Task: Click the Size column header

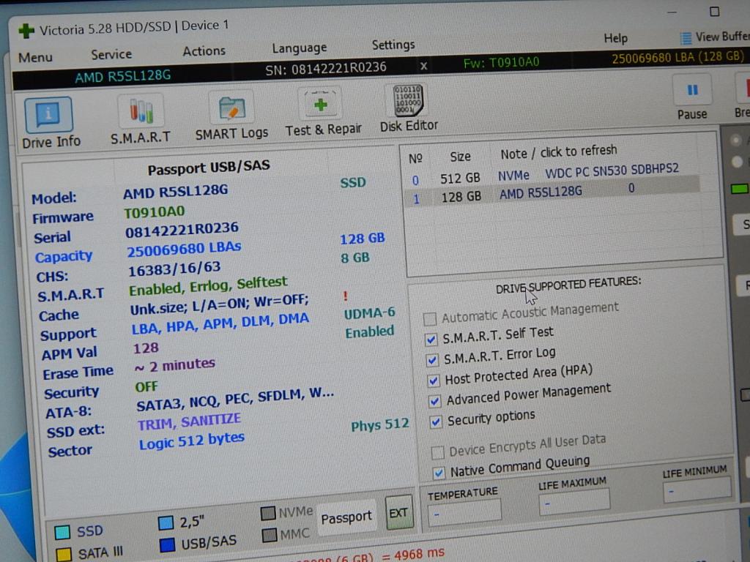Action: tap(460, 157)
